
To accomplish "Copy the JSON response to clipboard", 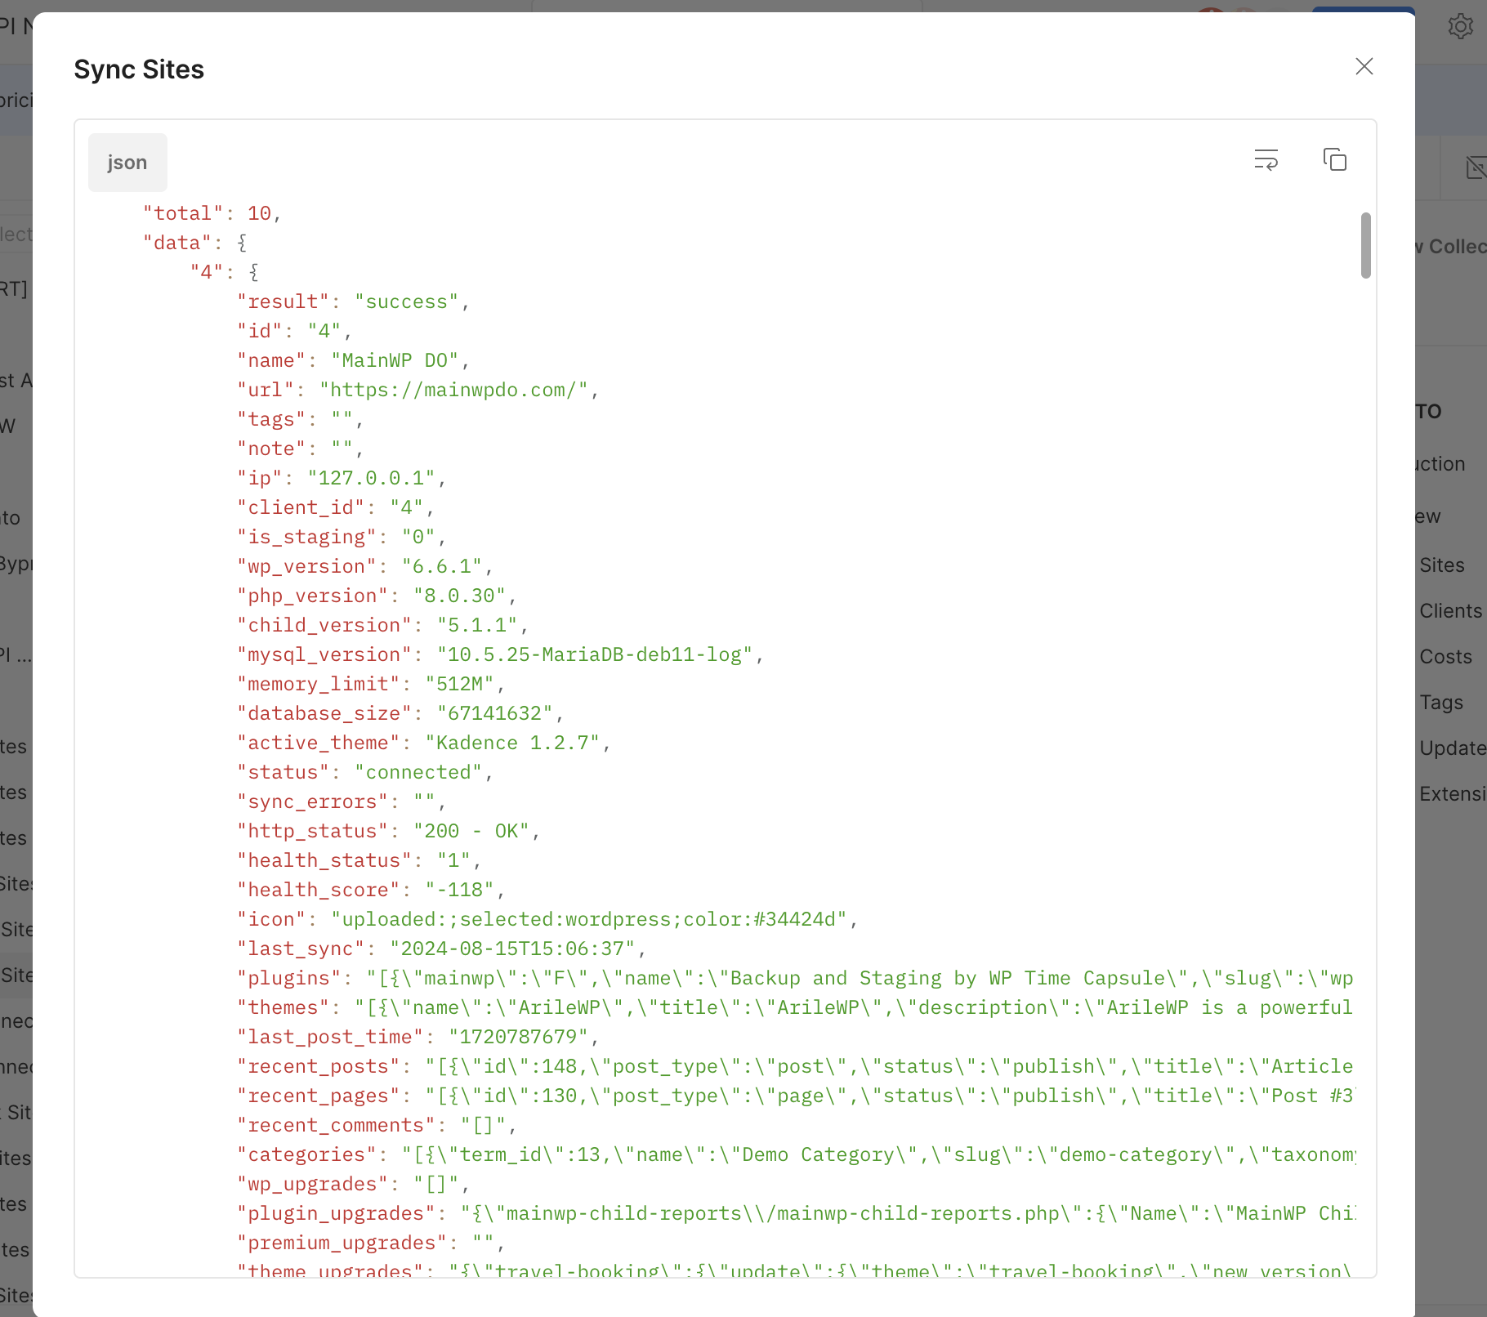I will tap(1334, 159).
